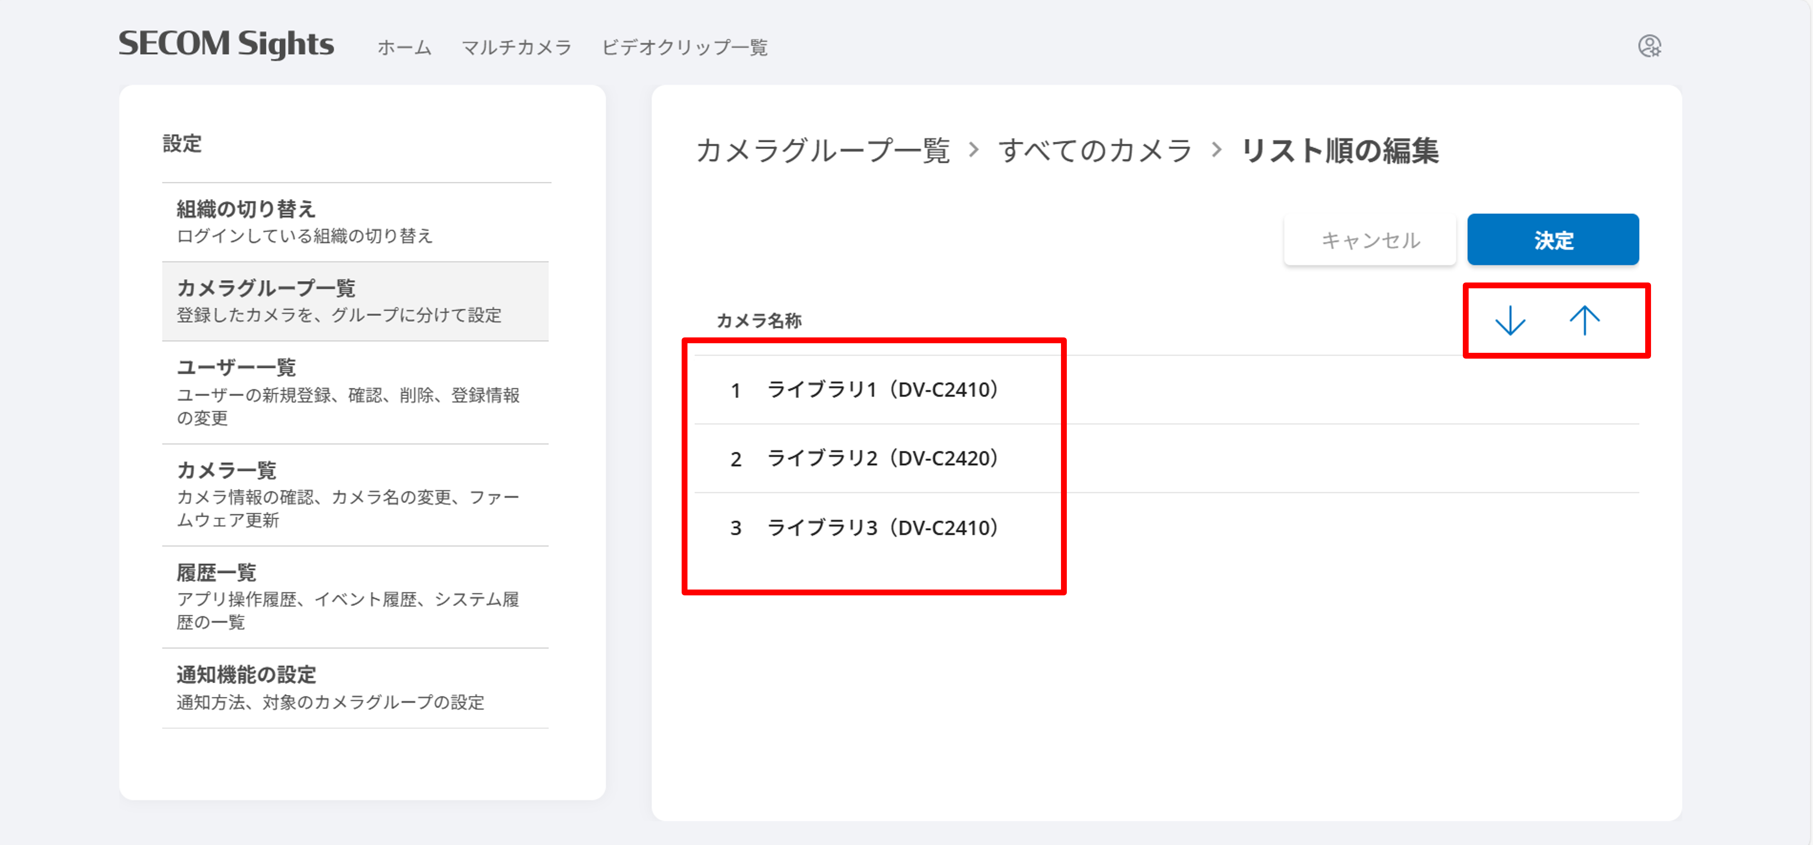Click the カメラ名称 column header
Image resolution: width=1813 pixels, height=845 pixels.
pyautogui.click(x=759, y=320)
